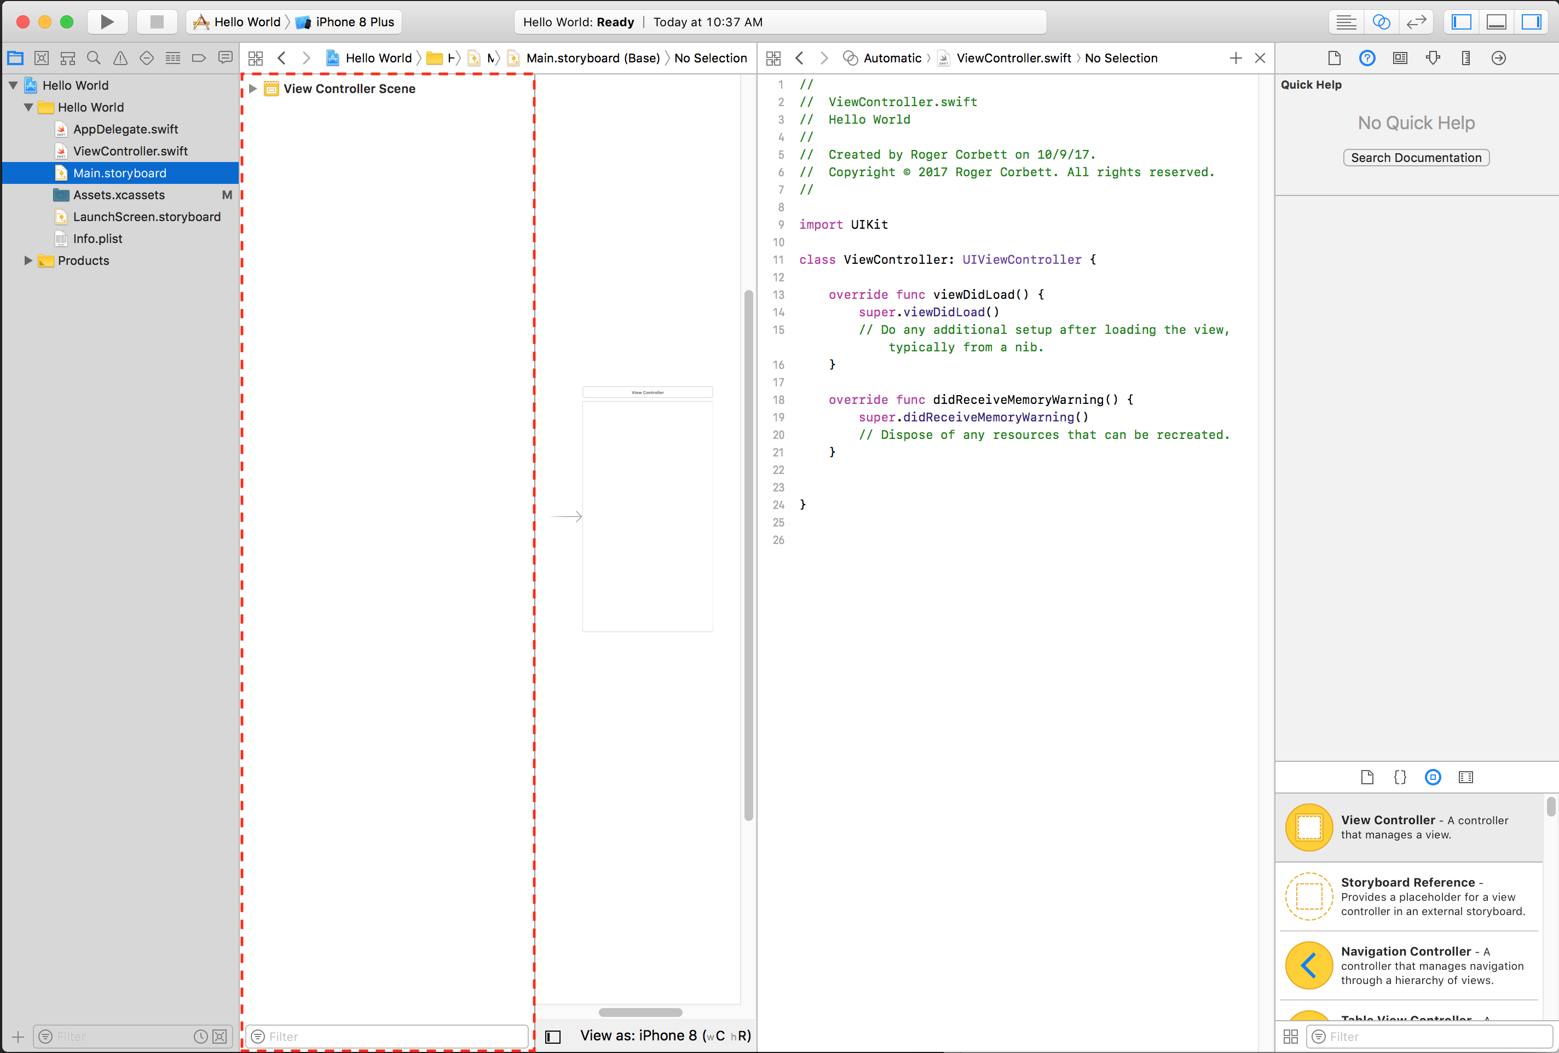Switch to the Assistant editor
The width and height of the screenshot is (1559, 1053).
[x=1381, y=21]
